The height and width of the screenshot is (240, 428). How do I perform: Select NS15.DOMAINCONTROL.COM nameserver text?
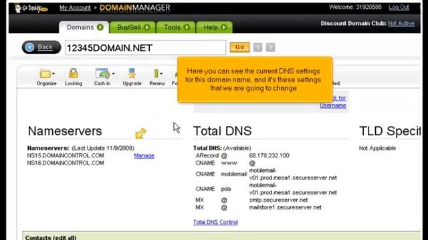tap(66, 155)
